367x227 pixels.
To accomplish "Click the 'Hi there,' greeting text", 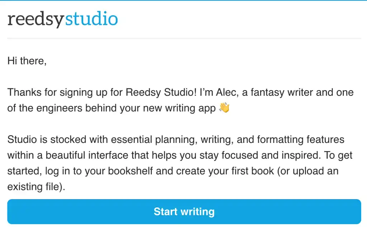I will [x=27, y=61].
